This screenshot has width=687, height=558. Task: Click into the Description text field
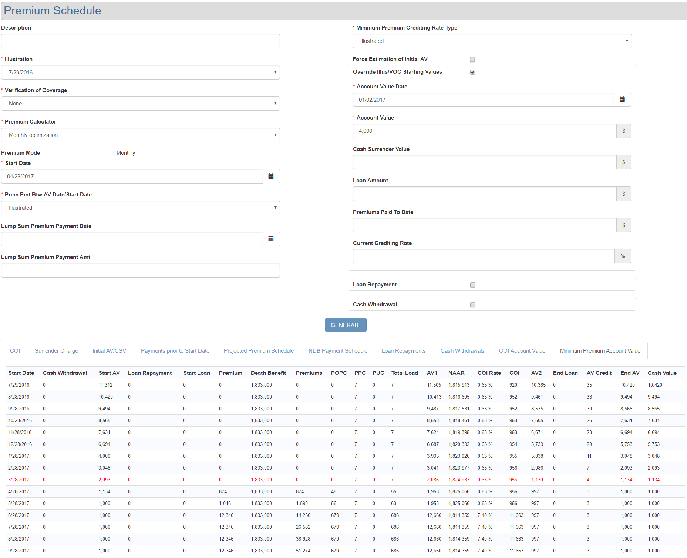pyautogui.click(x=141, y=41)
